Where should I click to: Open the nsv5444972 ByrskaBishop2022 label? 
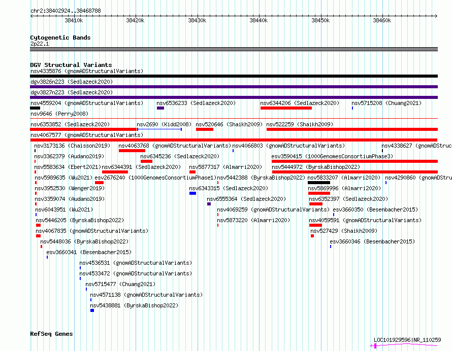click(316, 167)
